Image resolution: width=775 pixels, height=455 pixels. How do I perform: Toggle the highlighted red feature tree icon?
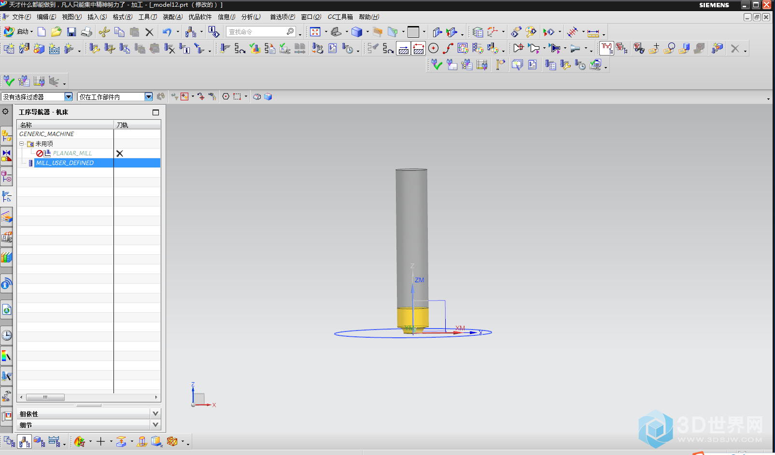606,48
